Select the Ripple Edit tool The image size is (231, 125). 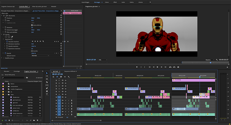click(47, 79)
